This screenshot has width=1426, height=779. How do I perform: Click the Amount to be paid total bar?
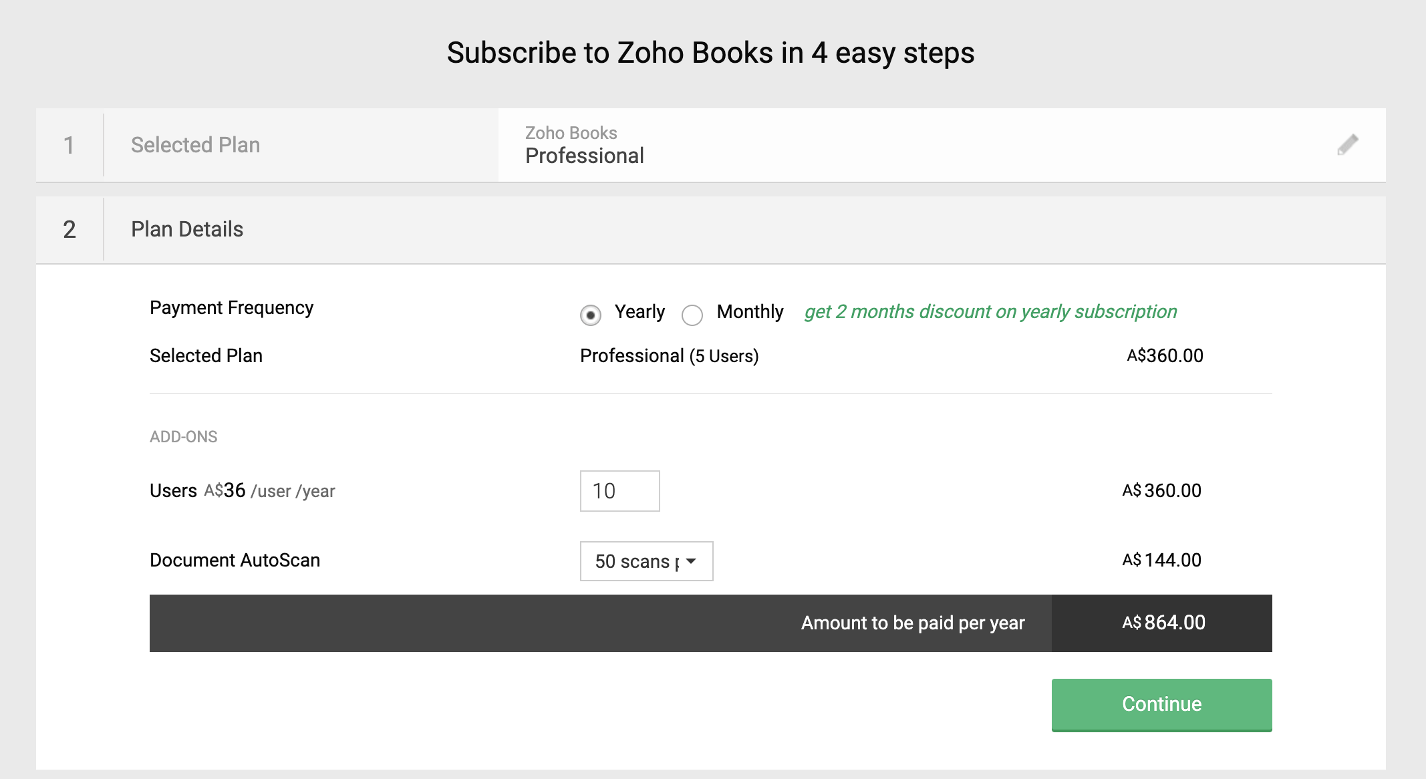pos(912,623)
